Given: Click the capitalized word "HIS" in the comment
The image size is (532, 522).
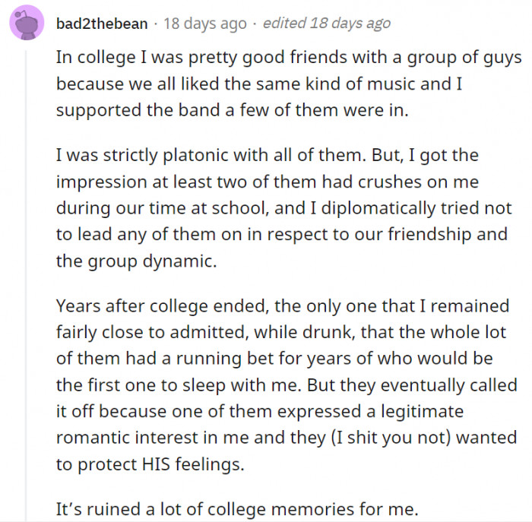Looking at the screenshot, I should coord(156,463).
